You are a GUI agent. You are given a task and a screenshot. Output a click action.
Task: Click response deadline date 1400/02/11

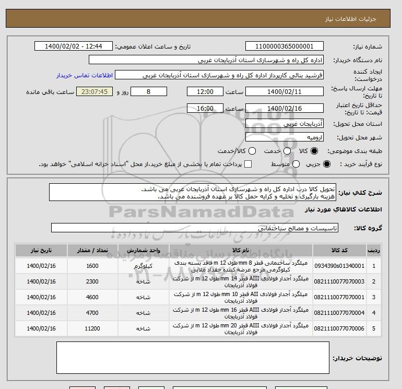[x=285, y=91]
